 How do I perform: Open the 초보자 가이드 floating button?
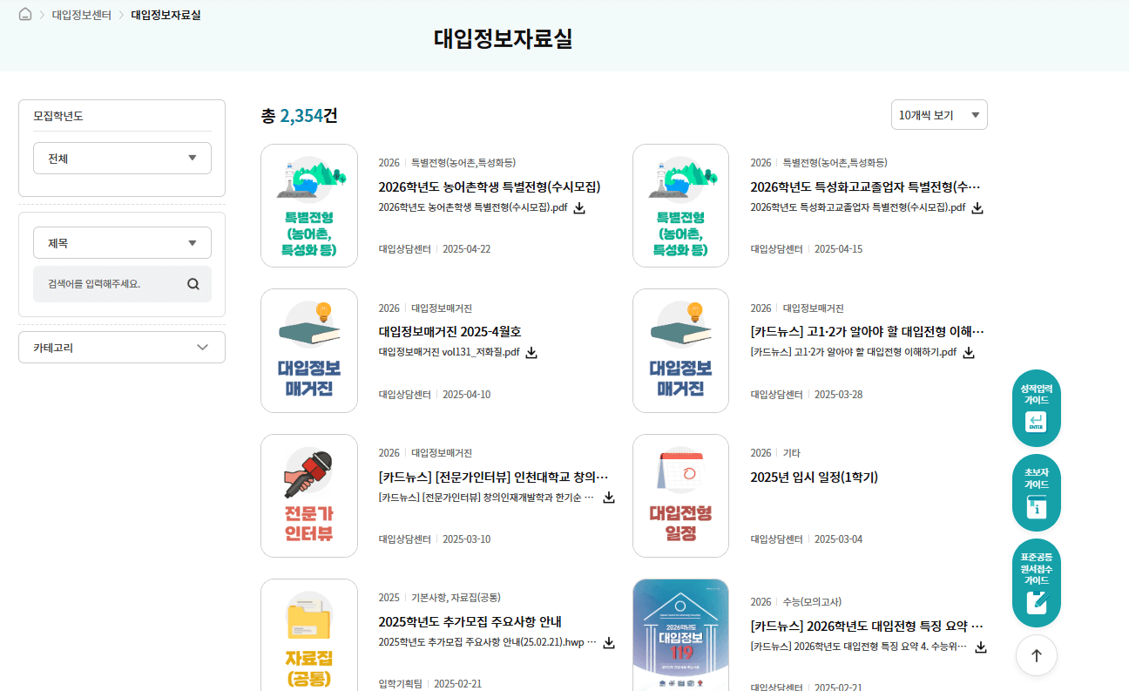tap(1036, 493)
